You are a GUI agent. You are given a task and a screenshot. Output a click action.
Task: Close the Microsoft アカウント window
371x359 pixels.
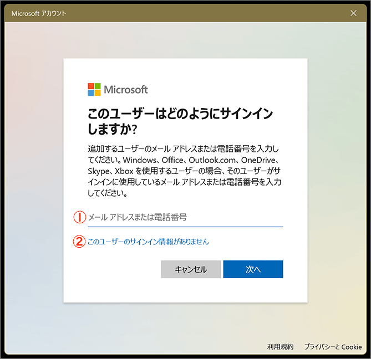coord(353,13)
